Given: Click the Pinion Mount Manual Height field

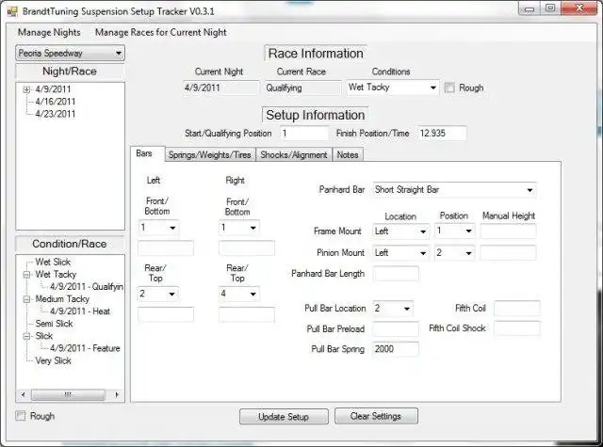Looking at the screenshot, I should point(508,253).
